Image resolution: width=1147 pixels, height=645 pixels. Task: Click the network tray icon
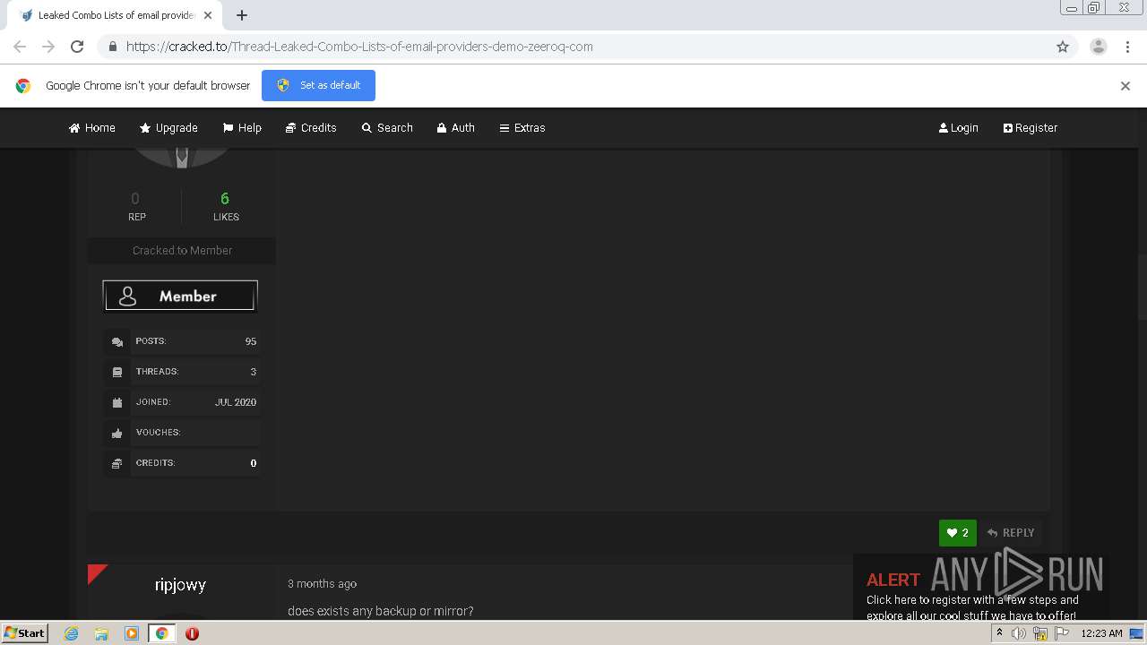pyautogui.click(x=1040, y=633)
